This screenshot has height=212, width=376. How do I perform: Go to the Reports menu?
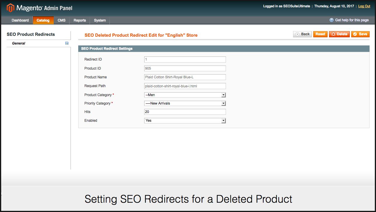80,20
